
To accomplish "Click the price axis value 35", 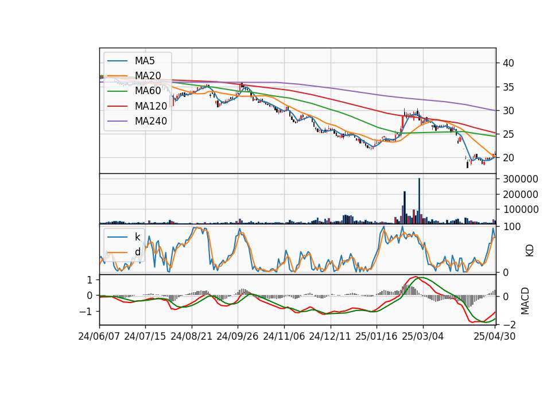I will [x=508, y=87].
